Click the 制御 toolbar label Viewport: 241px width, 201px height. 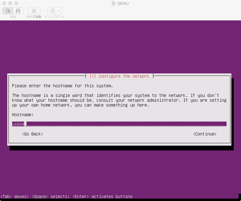tap(13, 17)
